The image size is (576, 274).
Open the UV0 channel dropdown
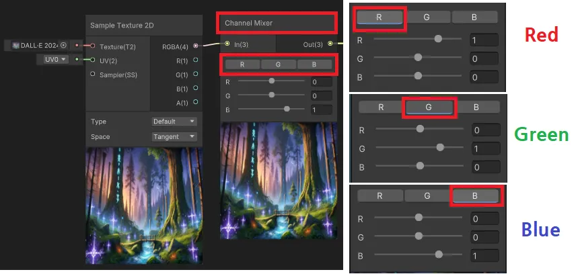pos(57,59)
